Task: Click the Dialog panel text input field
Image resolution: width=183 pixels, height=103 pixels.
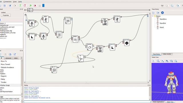Action: pos(87,102)
